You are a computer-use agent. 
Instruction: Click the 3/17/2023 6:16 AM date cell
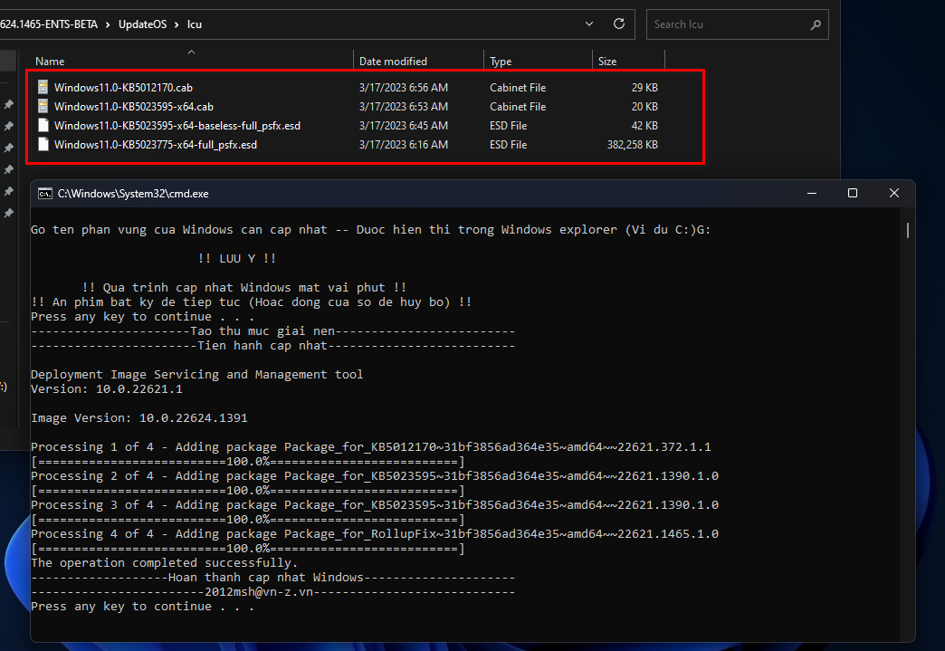tap(403, 145)
